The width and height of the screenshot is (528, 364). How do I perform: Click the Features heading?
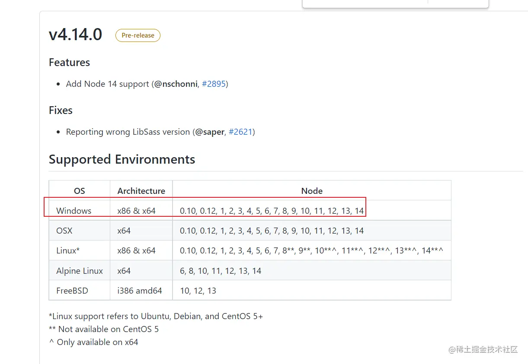(x=69, y=62)
